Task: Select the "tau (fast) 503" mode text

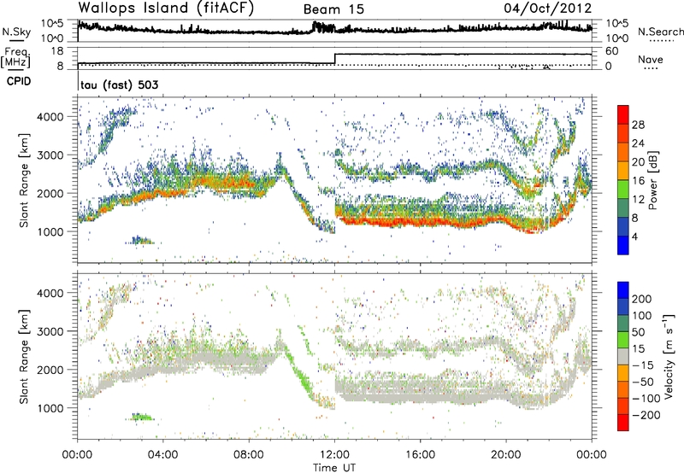Action: pos(119,85)
